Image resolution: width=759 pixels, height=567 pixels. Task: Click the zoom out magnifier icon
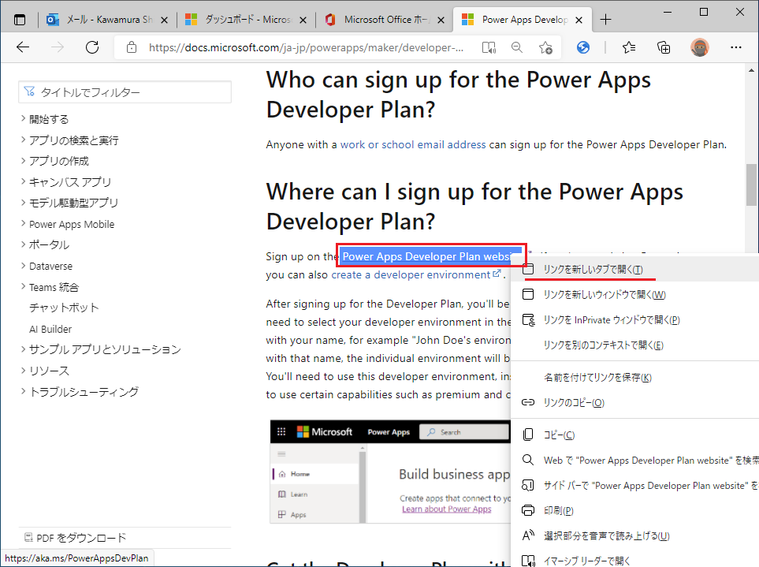pyautogui.click(x=517, y=47)
